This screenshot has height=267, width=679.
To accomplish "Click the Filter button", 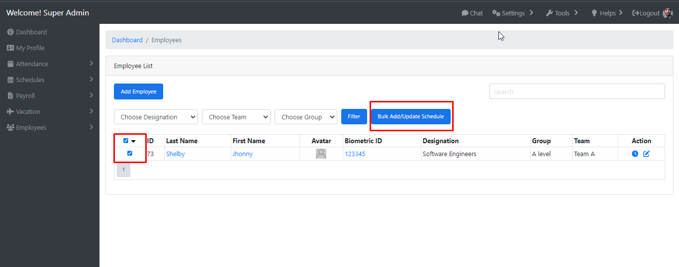I will pyautogui.click(x=354, y=117).
